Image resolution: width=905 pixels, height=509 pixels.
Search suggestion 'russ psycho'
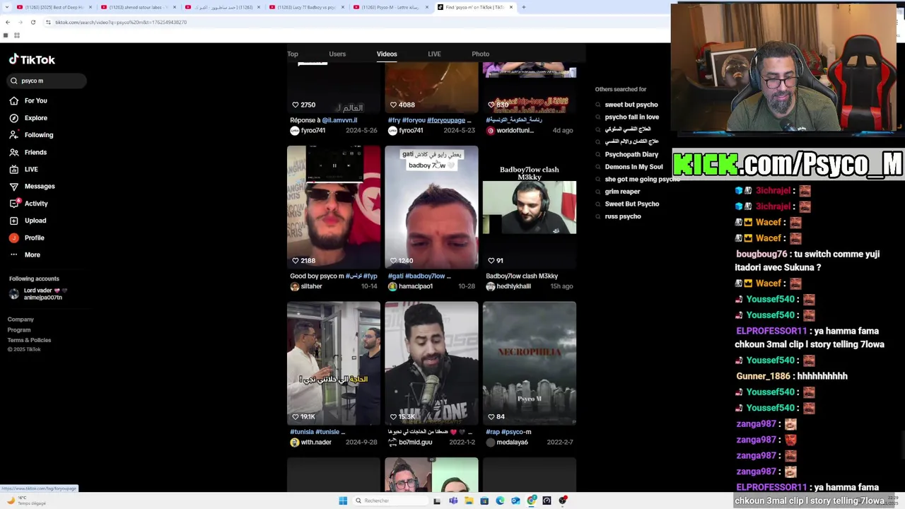coord(623,216)
